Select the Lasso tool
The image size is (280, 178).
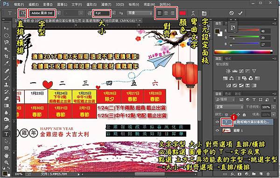pos(7,42)
